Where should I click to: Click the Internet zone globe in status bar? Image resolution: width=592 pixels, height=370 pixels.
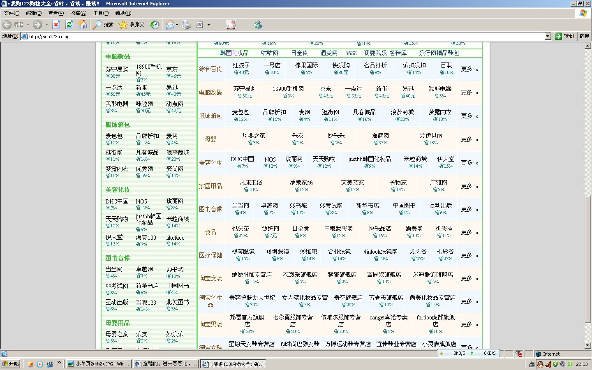(538, 354)
